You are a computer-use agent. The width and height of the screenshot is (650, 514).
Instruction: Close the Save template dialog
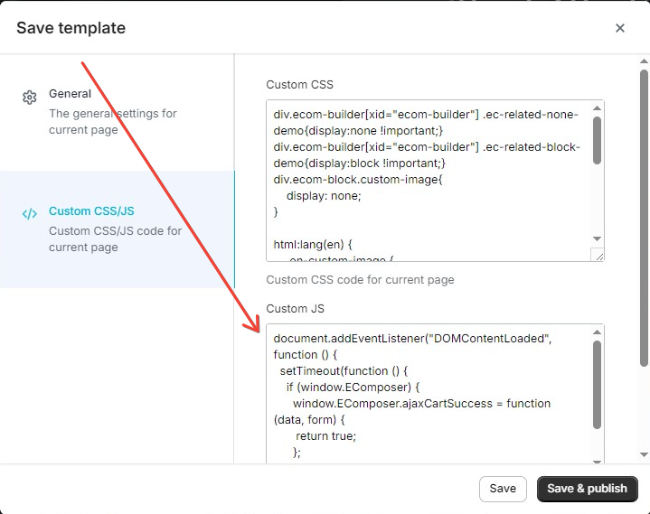(620, 28)
